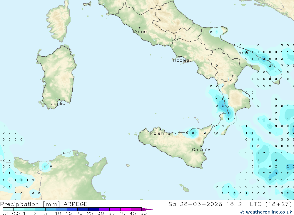Click the '0.1' legend scale label
The image size is (294, 215).
(x=5, y=213)
